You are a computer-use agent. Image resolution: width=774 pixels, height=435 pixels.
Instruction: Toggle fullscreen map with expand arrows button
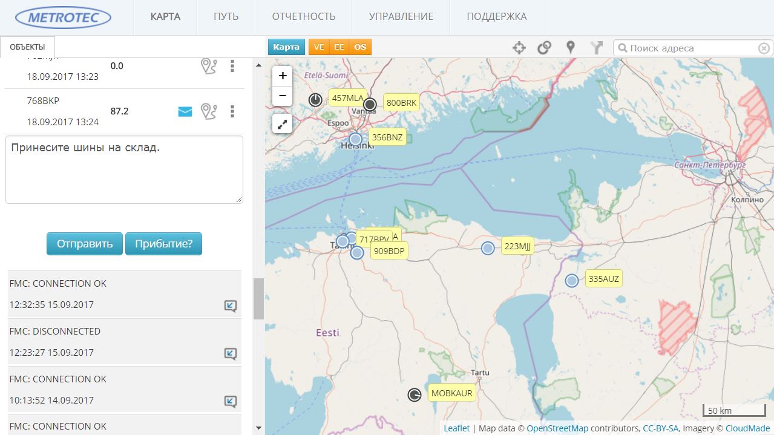[x=283, y=125]
